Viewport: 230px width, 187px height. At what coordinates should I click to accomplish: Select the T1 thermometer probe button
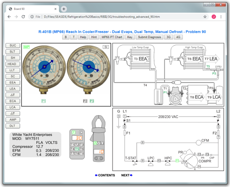click(72, 144)
